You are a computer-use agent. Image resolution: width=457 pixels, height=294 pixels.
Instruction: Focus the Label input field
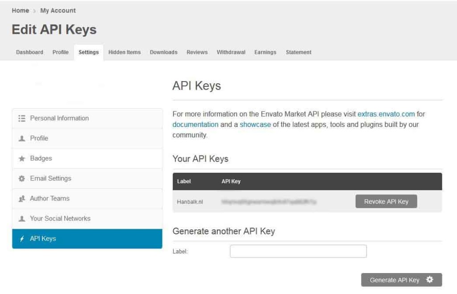coord(298,251)
